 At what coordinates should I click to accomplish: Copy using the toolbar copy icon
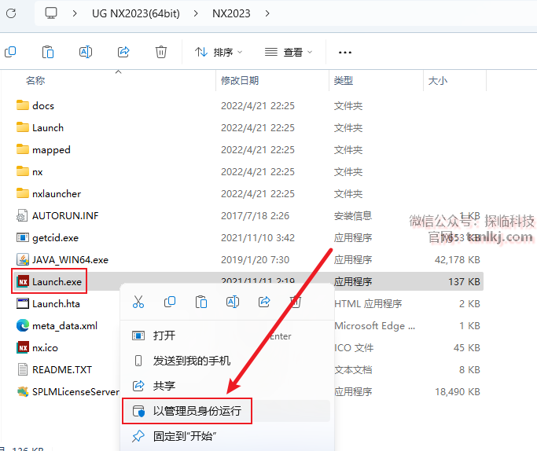pyautogui.click(x=10, y=52)
